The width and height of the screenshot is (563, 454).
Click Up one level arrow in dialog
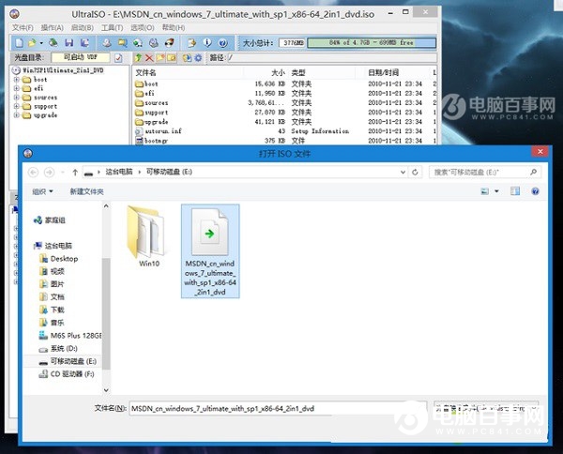click(x=75, y=173)
